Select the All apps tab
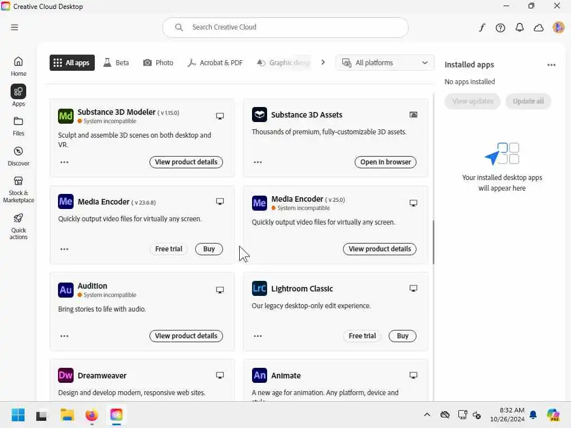The image size is (571, 428). [72, 62]
